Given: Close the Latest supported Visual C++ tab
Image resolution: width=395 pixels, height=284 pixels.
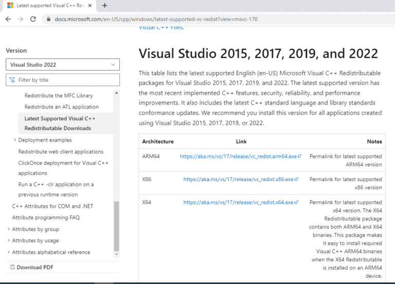Looking at the screenshot, I should tap(89, 6).
